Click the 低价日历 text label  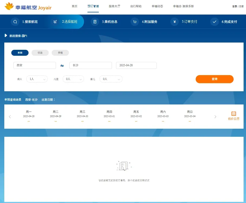click(x=234, y=119)
